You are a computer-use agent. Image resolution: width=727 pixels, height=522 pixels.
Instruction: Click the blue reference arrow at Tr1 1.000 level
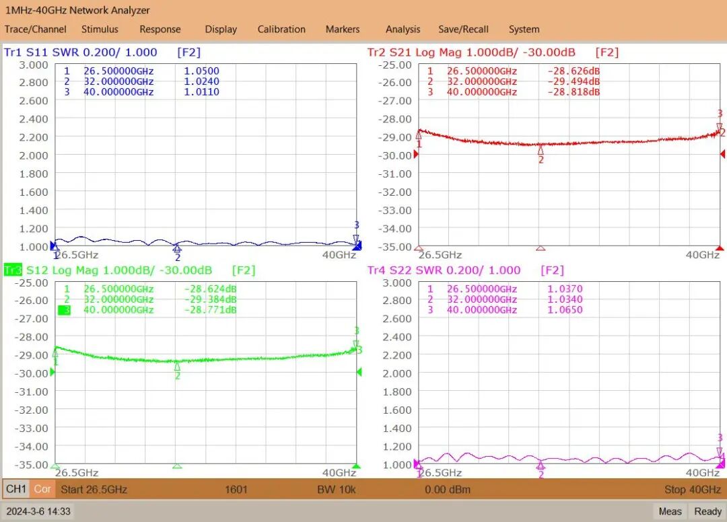point(53,246)
